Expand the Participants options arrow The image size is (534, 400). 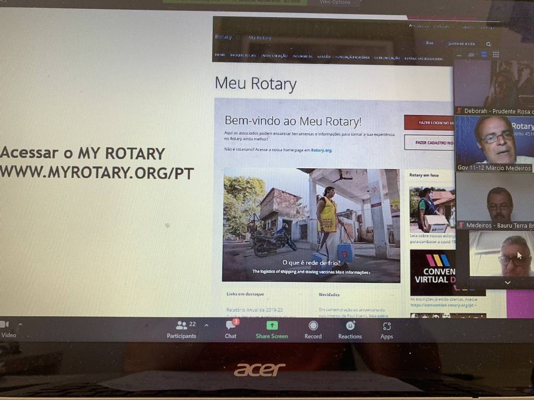(x=206, y=325)
